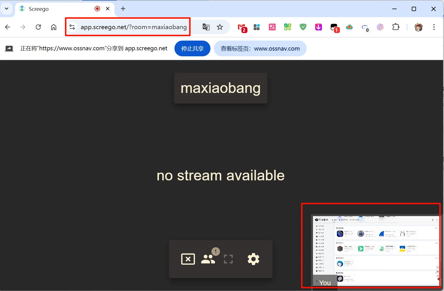Screen dimensions: 444x291
Task: Expand the tab search chevron
Action: 7,9
